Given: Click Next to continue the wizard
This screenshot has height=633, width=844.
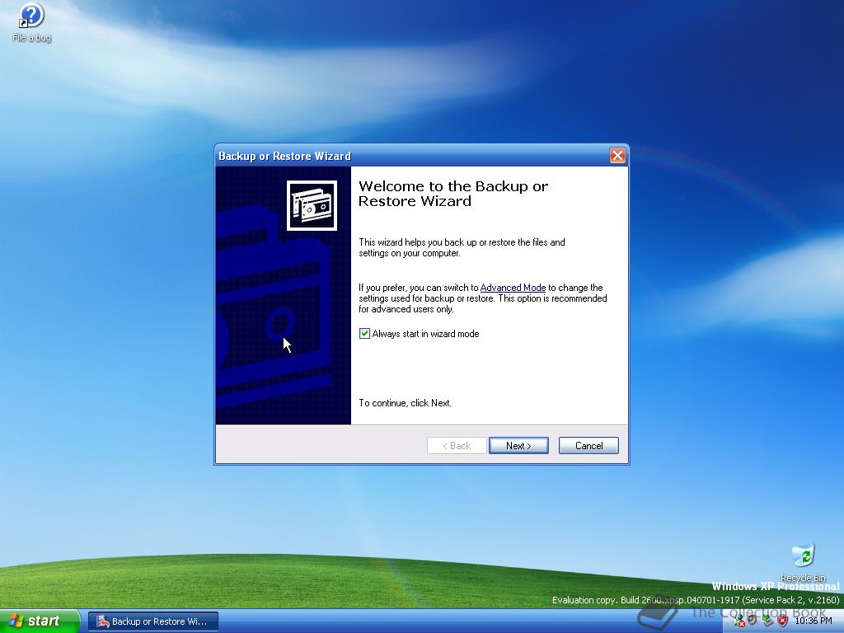Looking at the screenshot, I should click(x=518, y=446).
